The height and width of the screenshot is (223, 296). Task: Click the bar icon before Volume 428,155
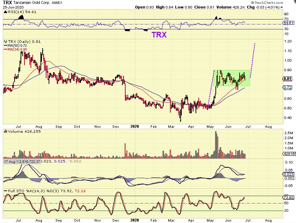tap(5, 131)
